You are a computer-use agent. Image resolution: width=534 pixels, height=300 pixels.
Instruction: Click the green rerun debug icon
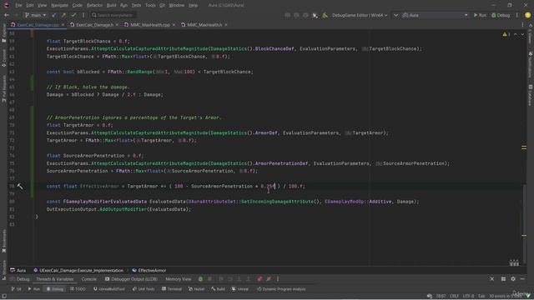click(200, 279)
